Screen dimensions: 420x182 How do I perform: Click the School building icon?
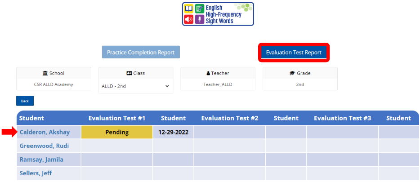pos(45,73)
